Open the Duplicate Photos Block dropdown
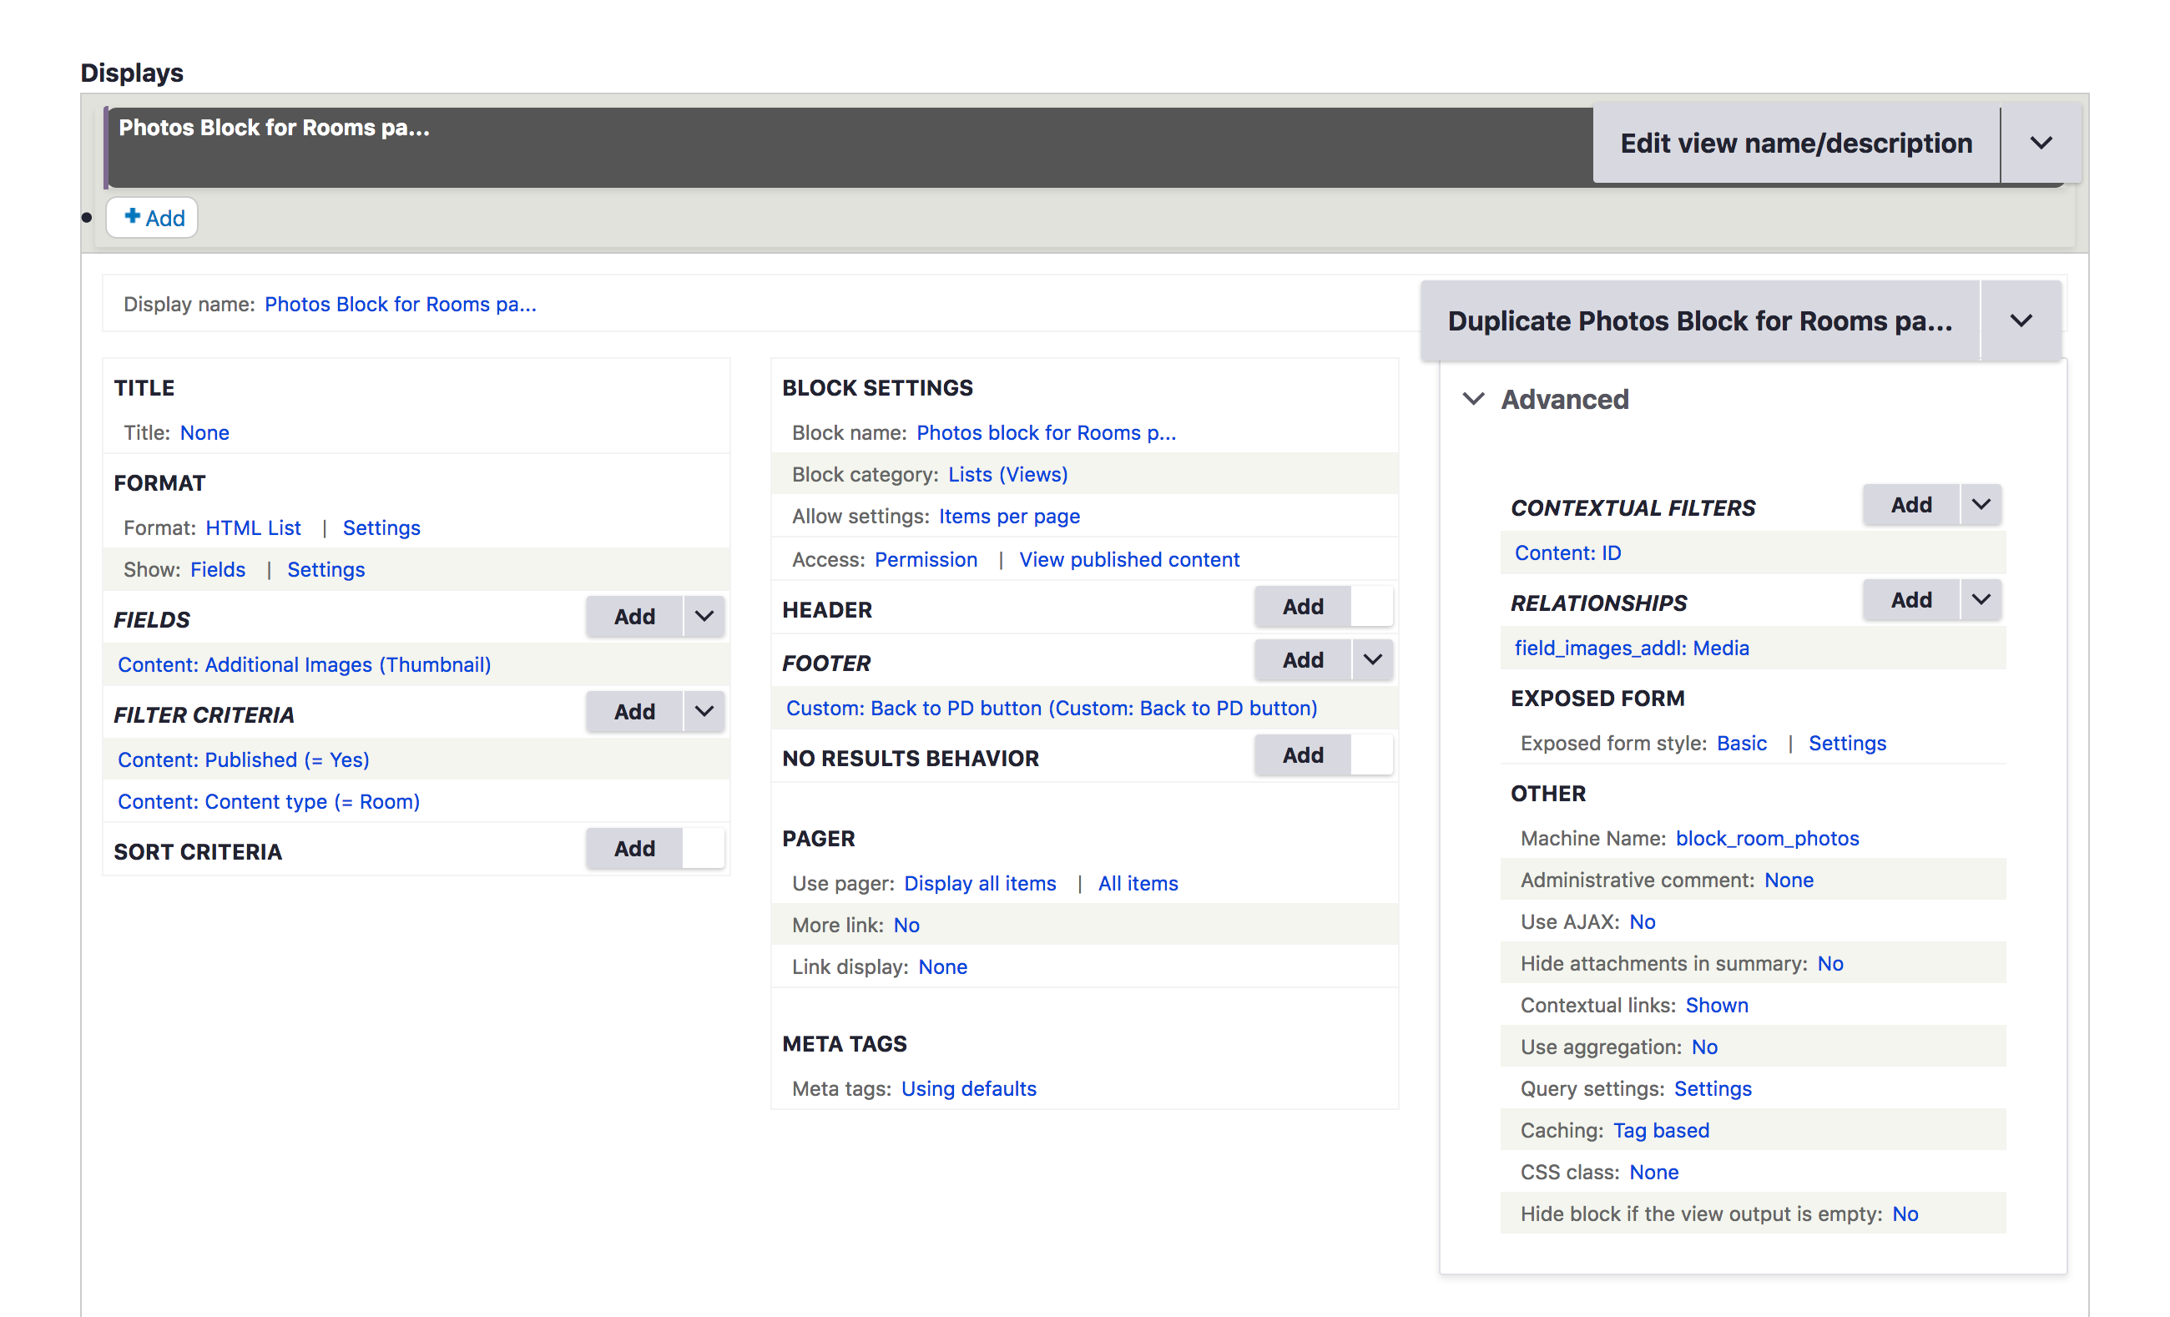This screenshot has width=2170, height=1317. pos(2021,320)
